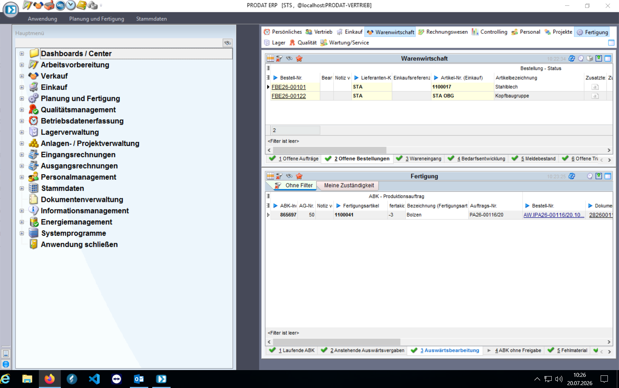619x388 pixels.
Task: Switch to the Qualität dashboard tab
Action: click(303, 42)
